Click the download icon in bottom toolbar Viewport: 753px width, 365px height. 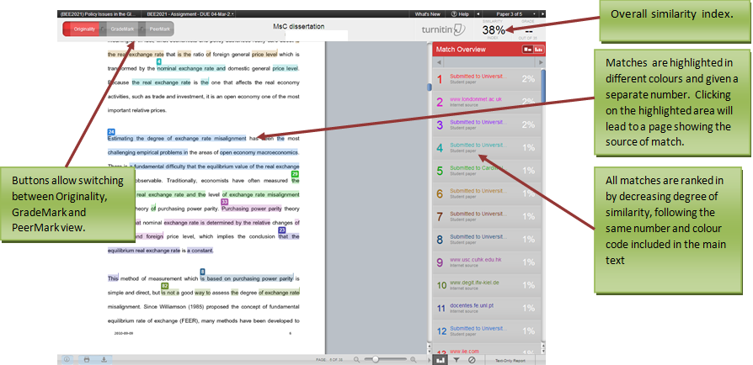104,359
